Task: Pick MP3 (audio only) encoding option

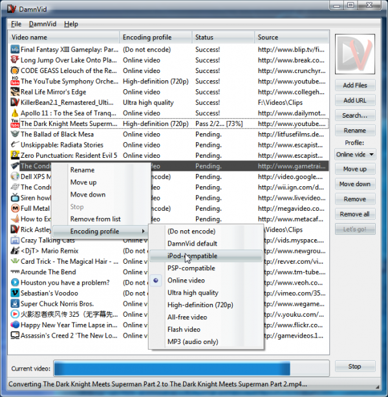Action: pyautogui.click(x=192, y=341)
